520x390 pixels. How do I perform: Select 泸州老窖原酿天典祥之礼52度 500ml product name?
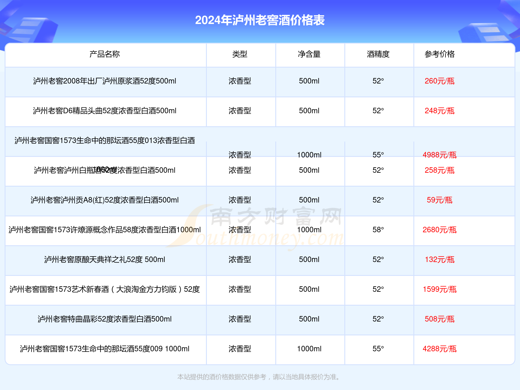105,259
